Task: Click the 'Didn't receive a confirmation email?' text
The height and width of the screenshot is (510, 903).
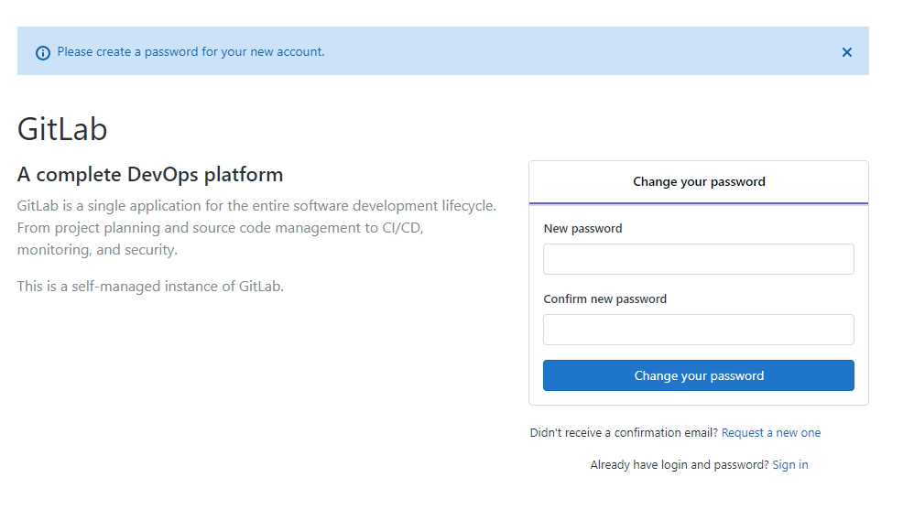Action: coord(624,433)
